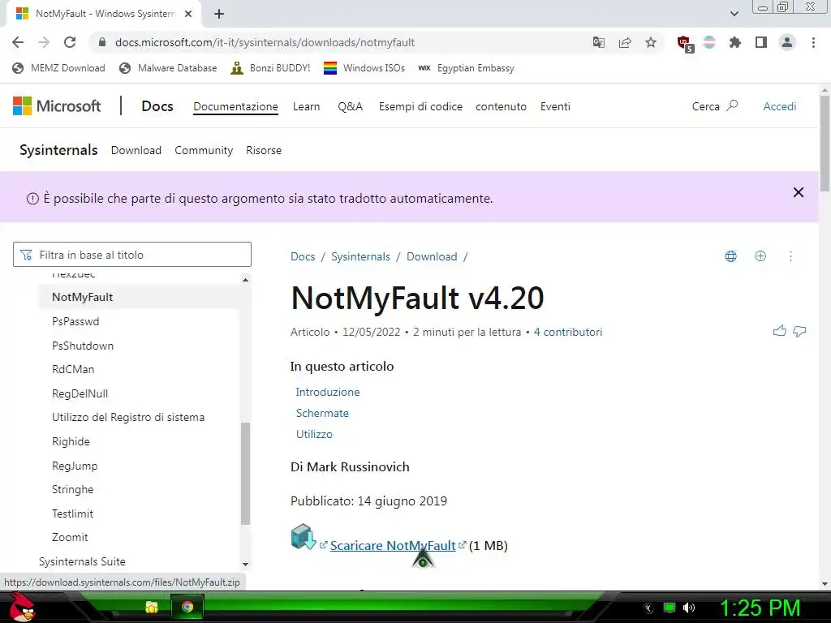The image size is (831, 623).
Task: Go back using the browser back arrow
Action: (18, 42)
